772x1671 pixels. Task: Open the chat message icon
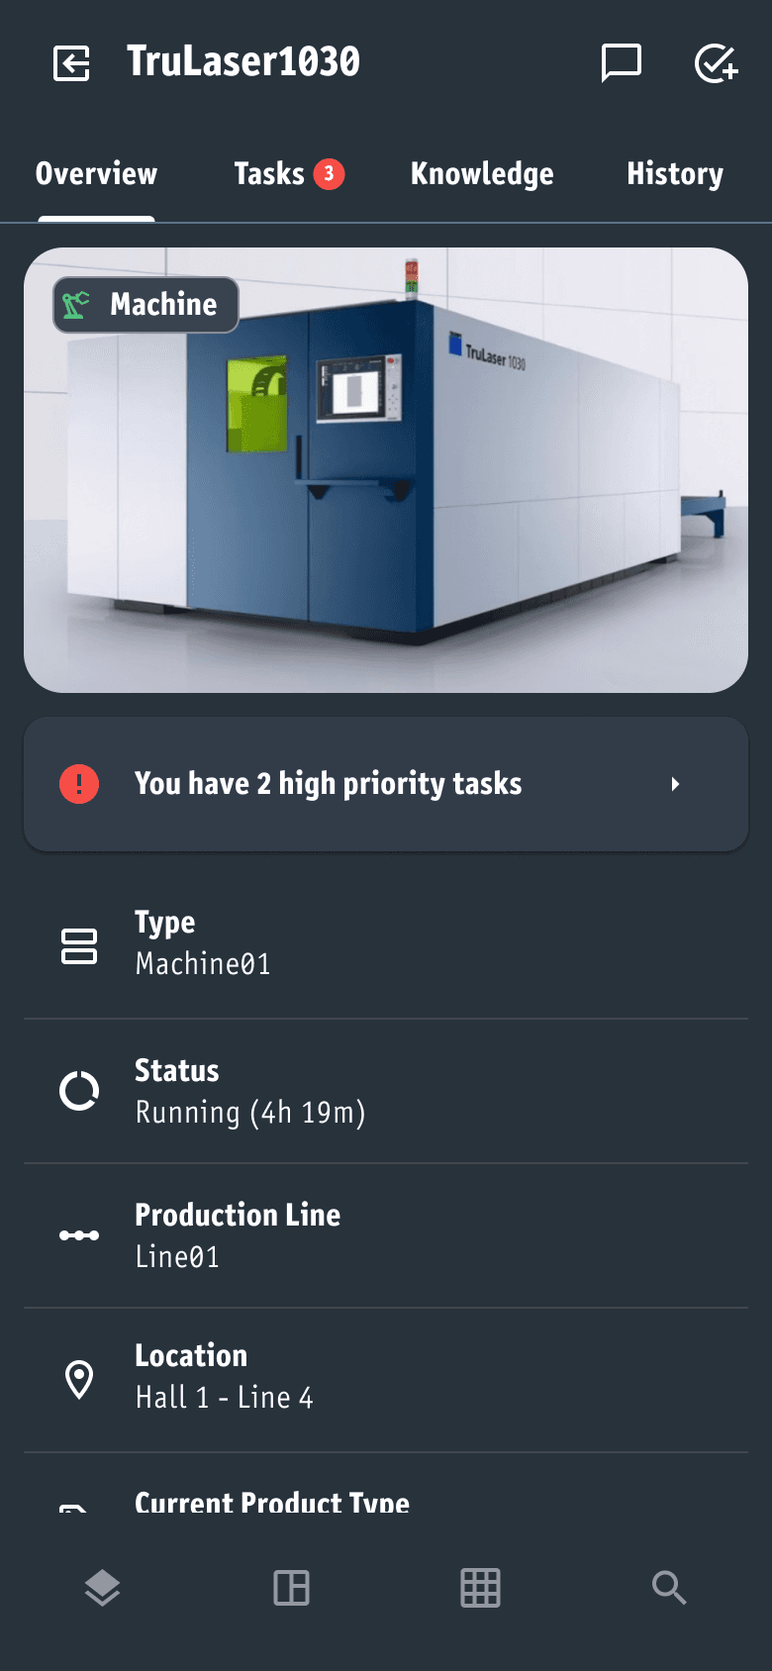coord(622,63)
